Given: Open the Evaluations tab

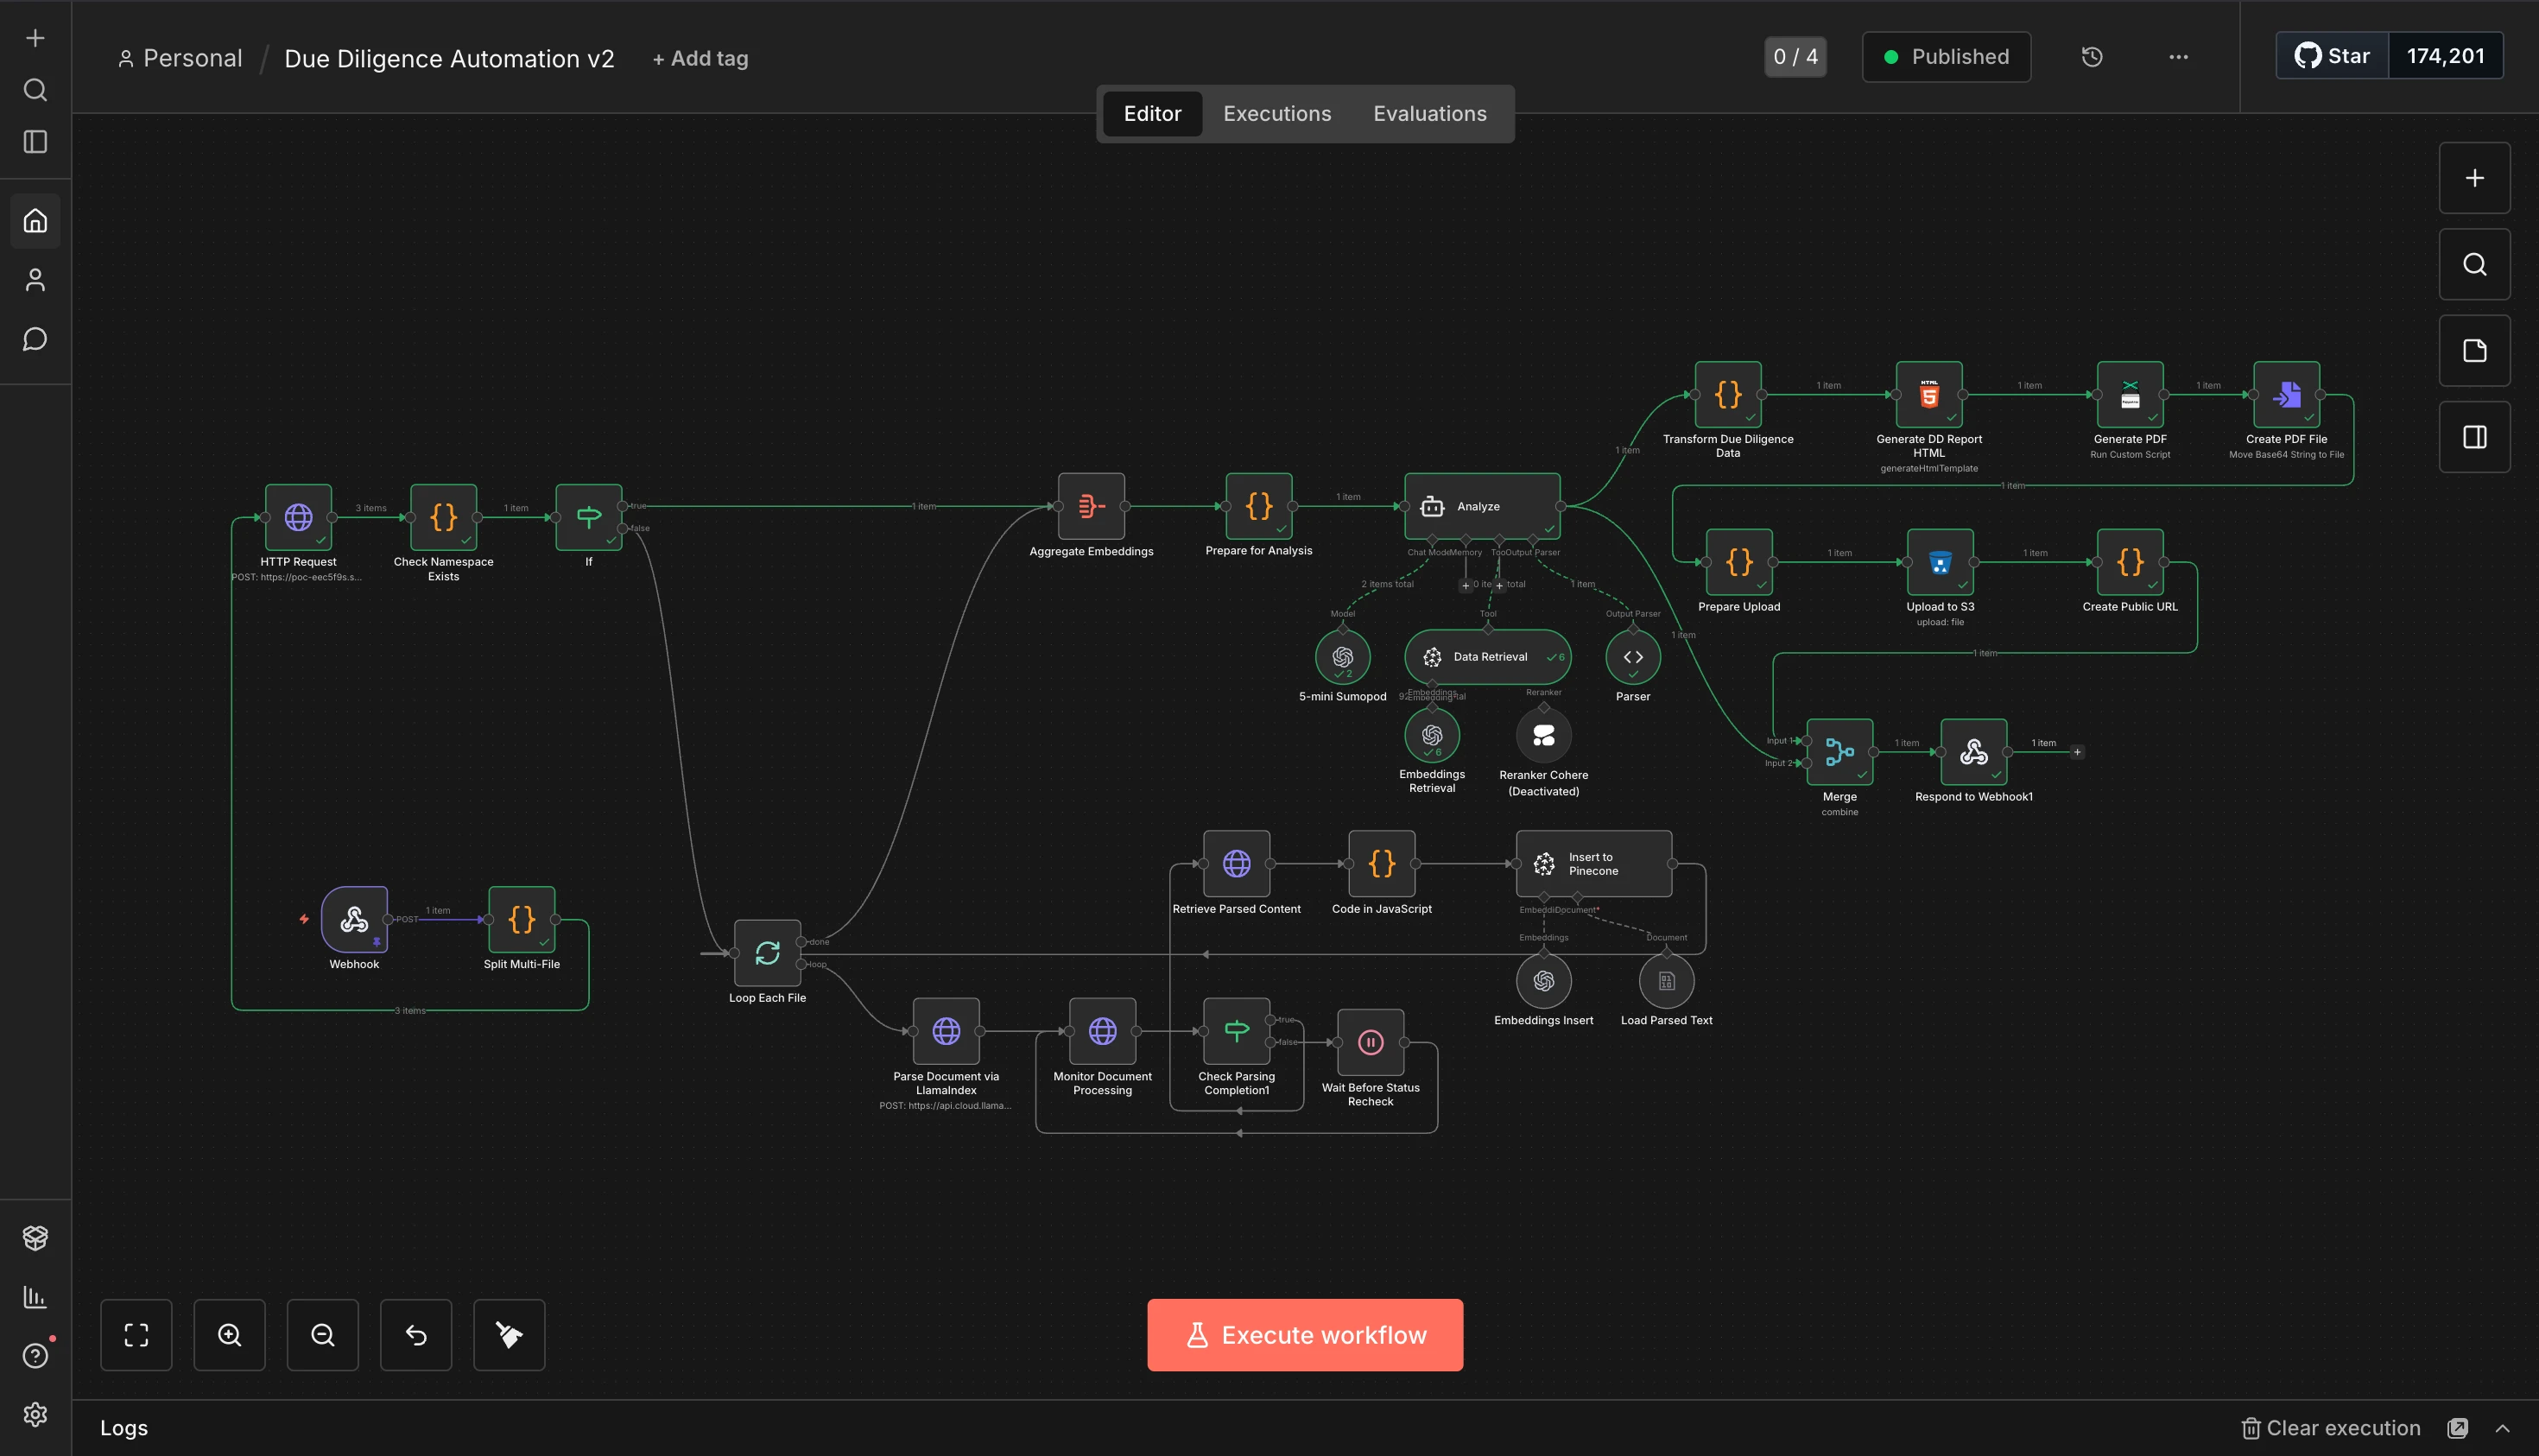Looking at the screenshot, I should click(1429, 113).
